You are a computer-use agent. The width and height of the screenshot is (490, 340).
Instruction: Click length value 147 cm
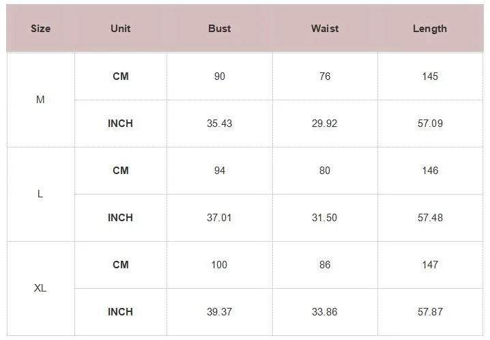430,264
